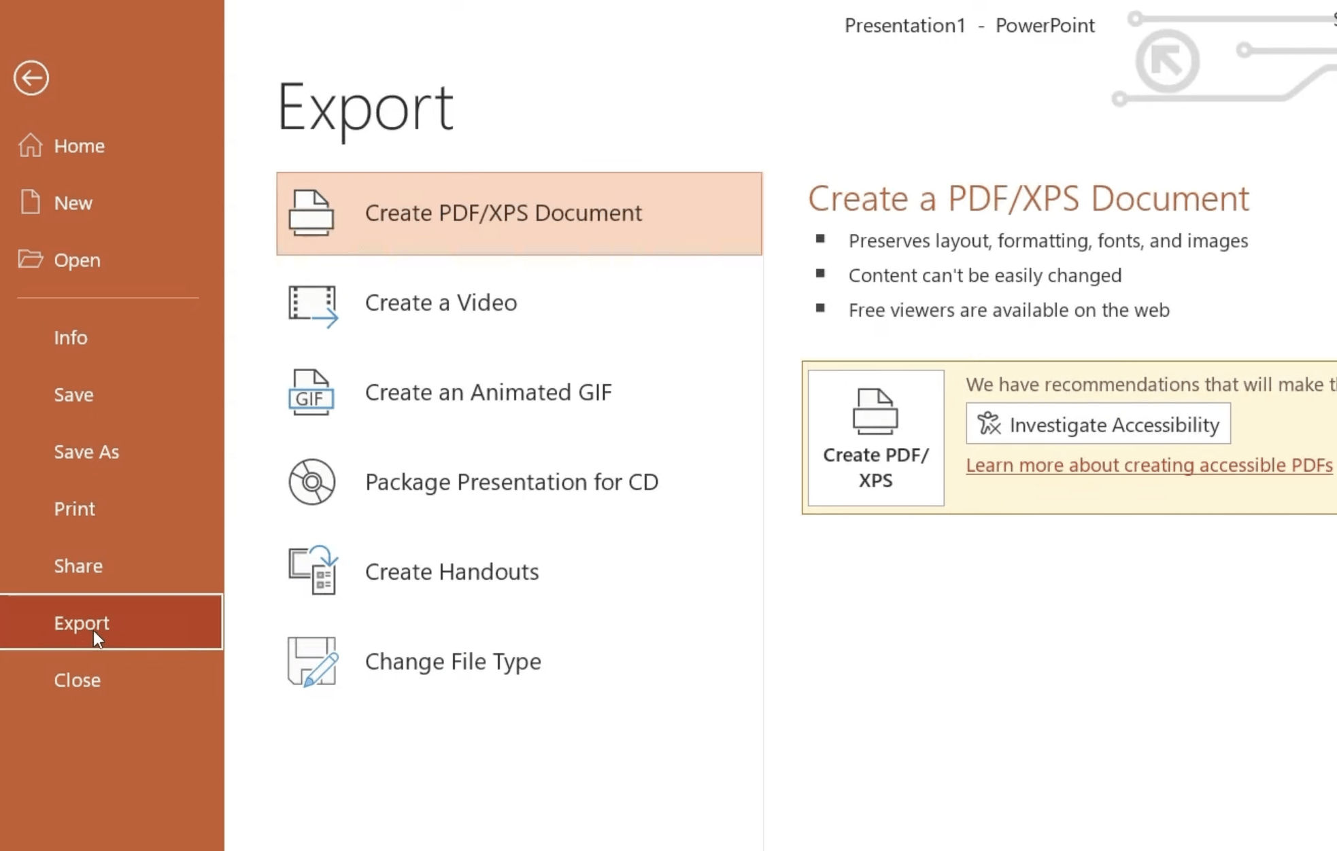This screenshot has height=851, width=1337.
Task: Open Learn more about creating accessible PDFs
Action: [1149, 466]
